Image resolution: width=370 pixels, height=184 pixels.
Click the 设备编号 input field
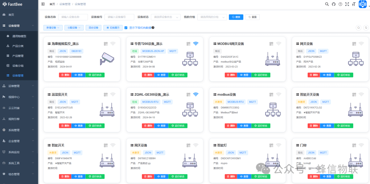[x=120, y=17]
